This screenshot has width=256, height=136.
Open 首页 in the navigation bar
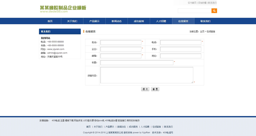[50, 21]
